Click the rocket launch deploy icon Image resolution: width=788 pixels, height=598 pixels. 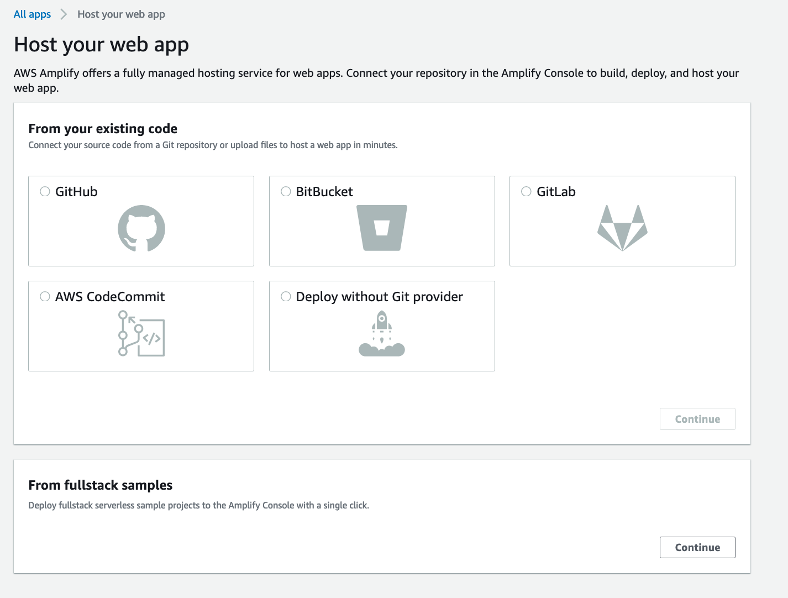[x=382, y=333]
